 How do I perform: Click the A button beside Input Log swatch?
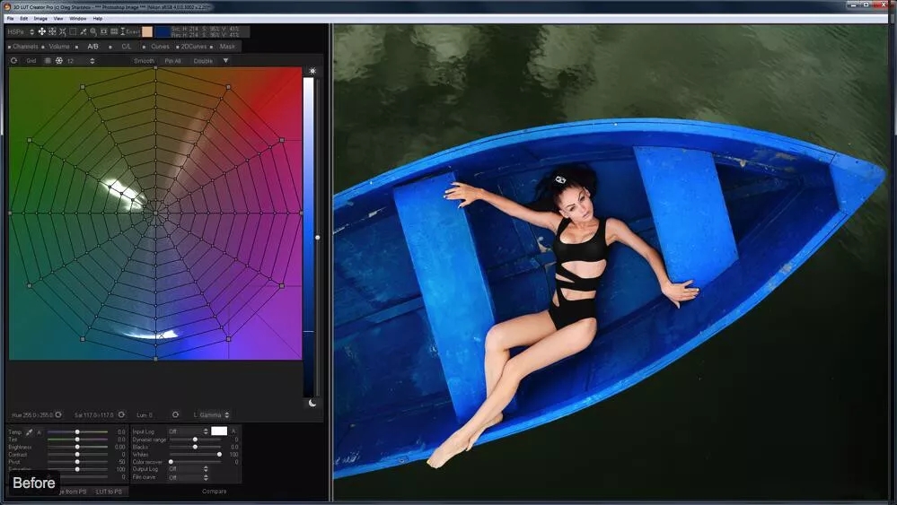(x=233, y=431)
